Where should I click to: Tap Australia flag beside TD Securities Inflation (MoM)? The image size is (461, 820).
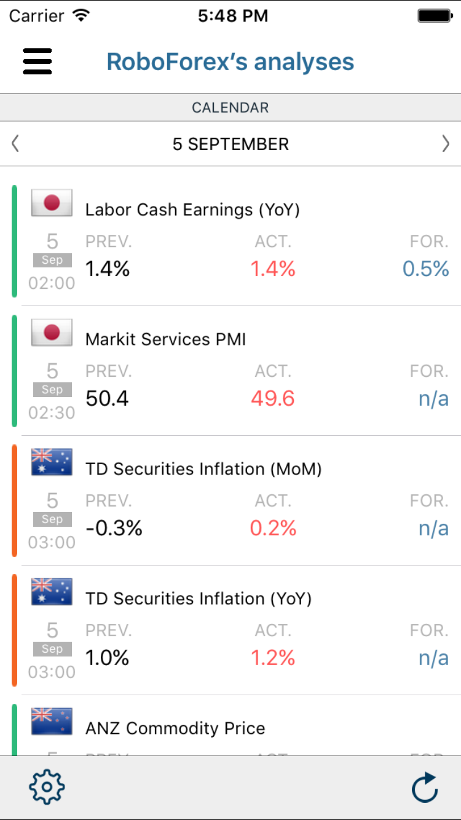[x=52, y=462]
